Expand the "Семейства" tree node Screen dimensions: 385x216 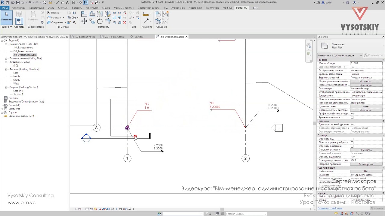(2, 109)
